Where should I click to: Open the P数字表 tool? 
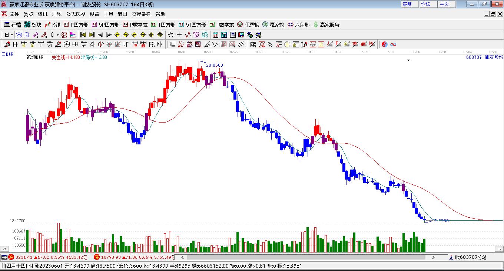(135, 25)
